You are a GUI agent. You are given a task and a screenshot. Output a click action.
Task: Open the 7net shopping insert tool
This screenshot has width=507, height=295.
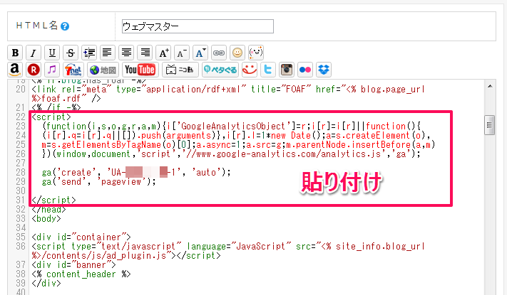73,70
